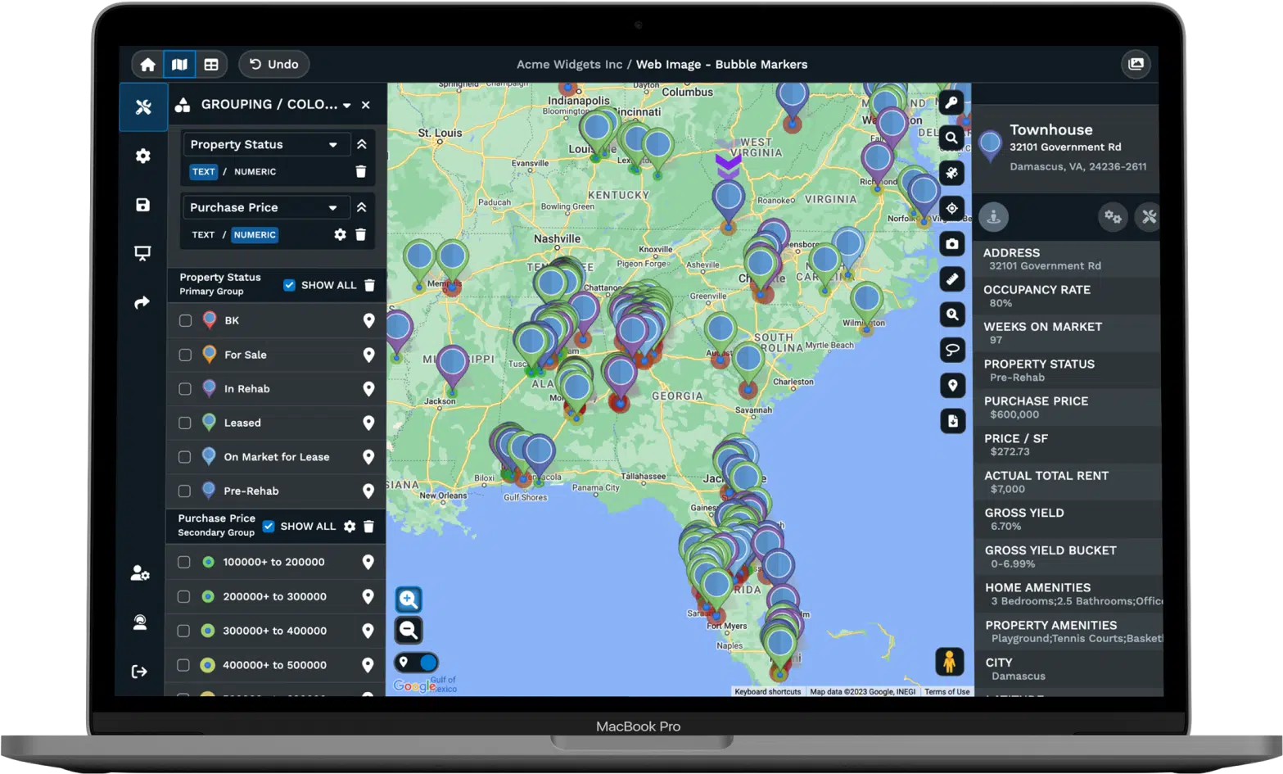Click the camera snapshot map tool
The height and width of the screenshot is (774, 1283).
point(951,244)
